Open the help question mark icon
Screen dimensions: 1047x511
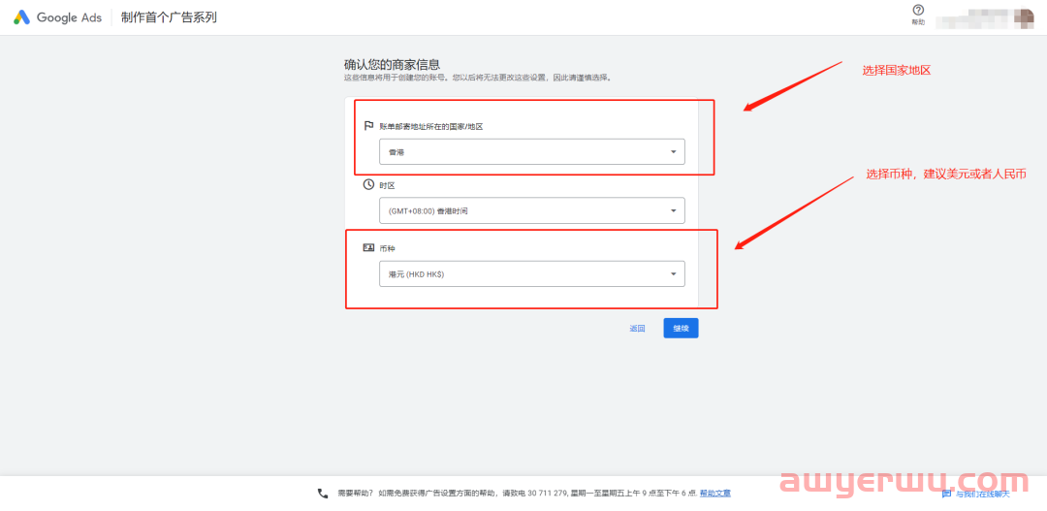point(918,10)
